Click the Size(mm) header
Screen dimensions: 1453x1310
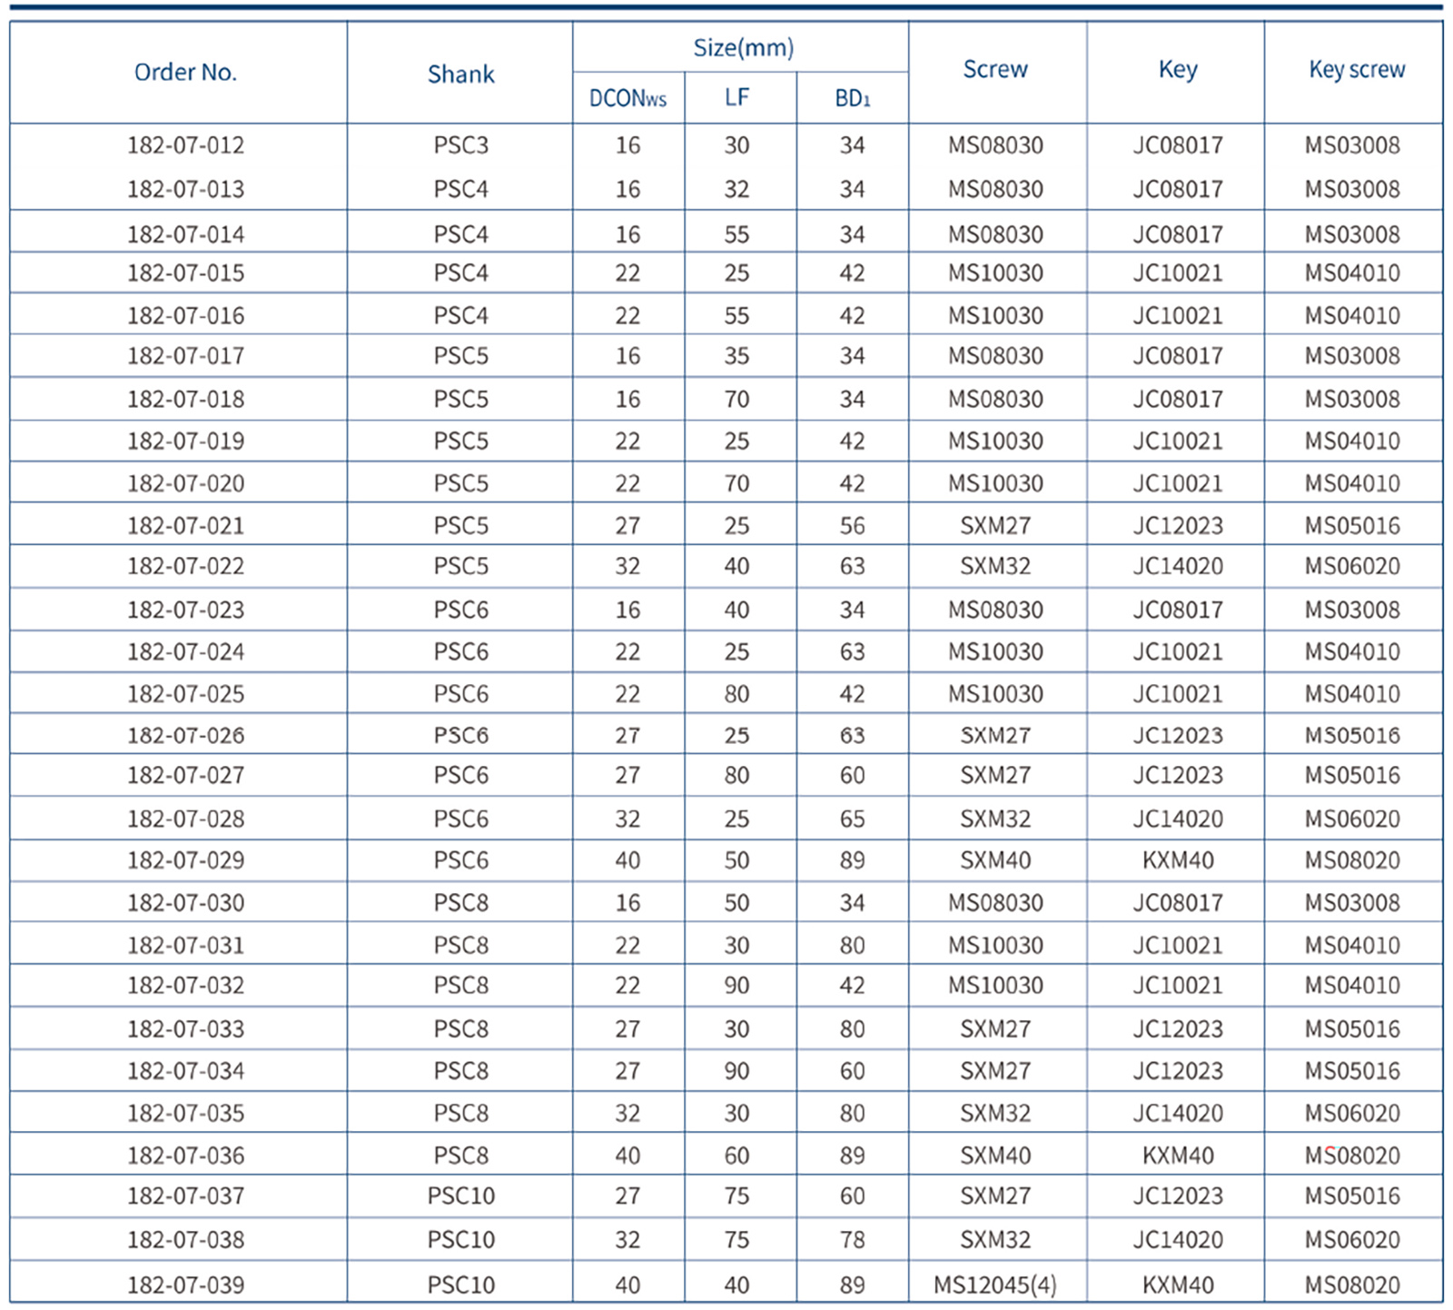point(743,47)
